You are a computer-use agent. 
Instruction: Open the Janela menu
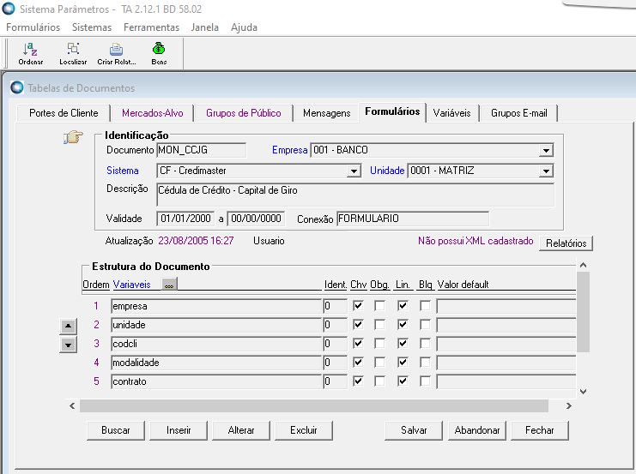click(205, 27)
